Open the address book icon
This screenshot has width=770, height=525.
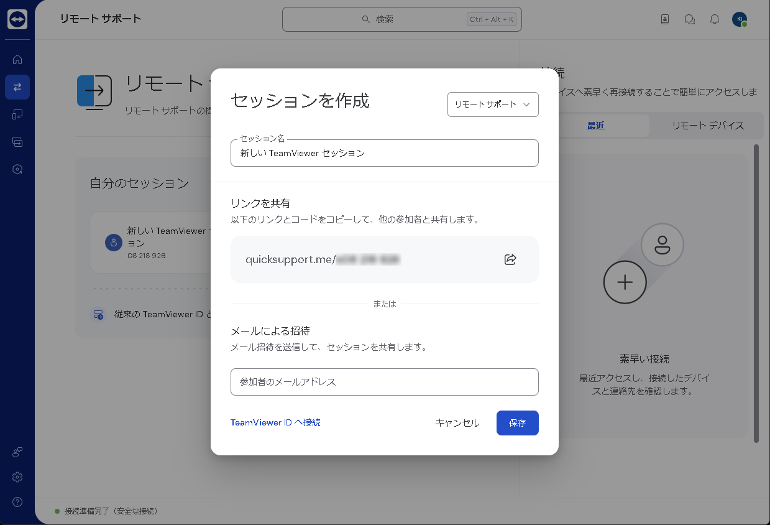[664, 19]
